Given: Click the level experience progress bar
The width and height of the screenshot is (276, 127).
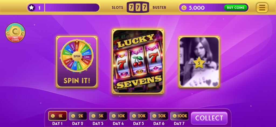Looking at the screenshot, I should coord(72,8).
